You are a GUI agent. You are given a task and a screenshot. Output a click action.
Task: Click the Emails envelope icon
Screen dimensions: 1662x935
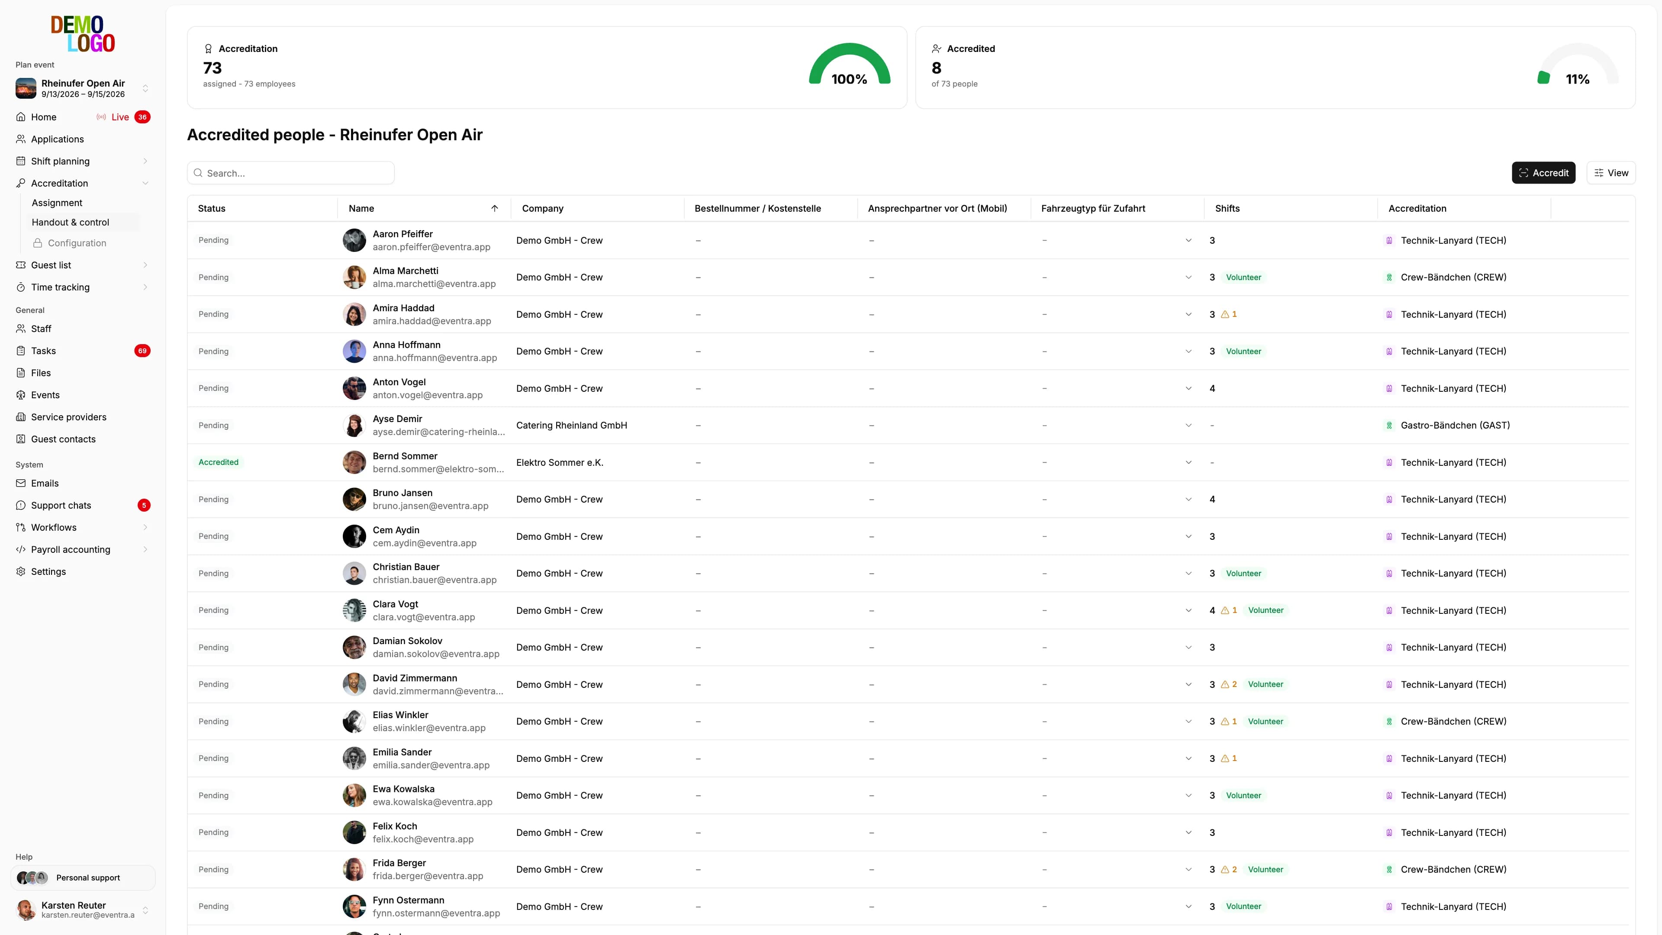pyautogui.click(x=21, y=483)
